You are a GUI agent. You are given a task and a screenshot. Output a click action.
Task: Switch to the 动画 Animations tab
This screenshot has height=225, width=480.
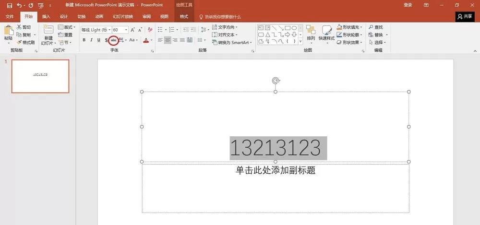[x=99, y=17]
